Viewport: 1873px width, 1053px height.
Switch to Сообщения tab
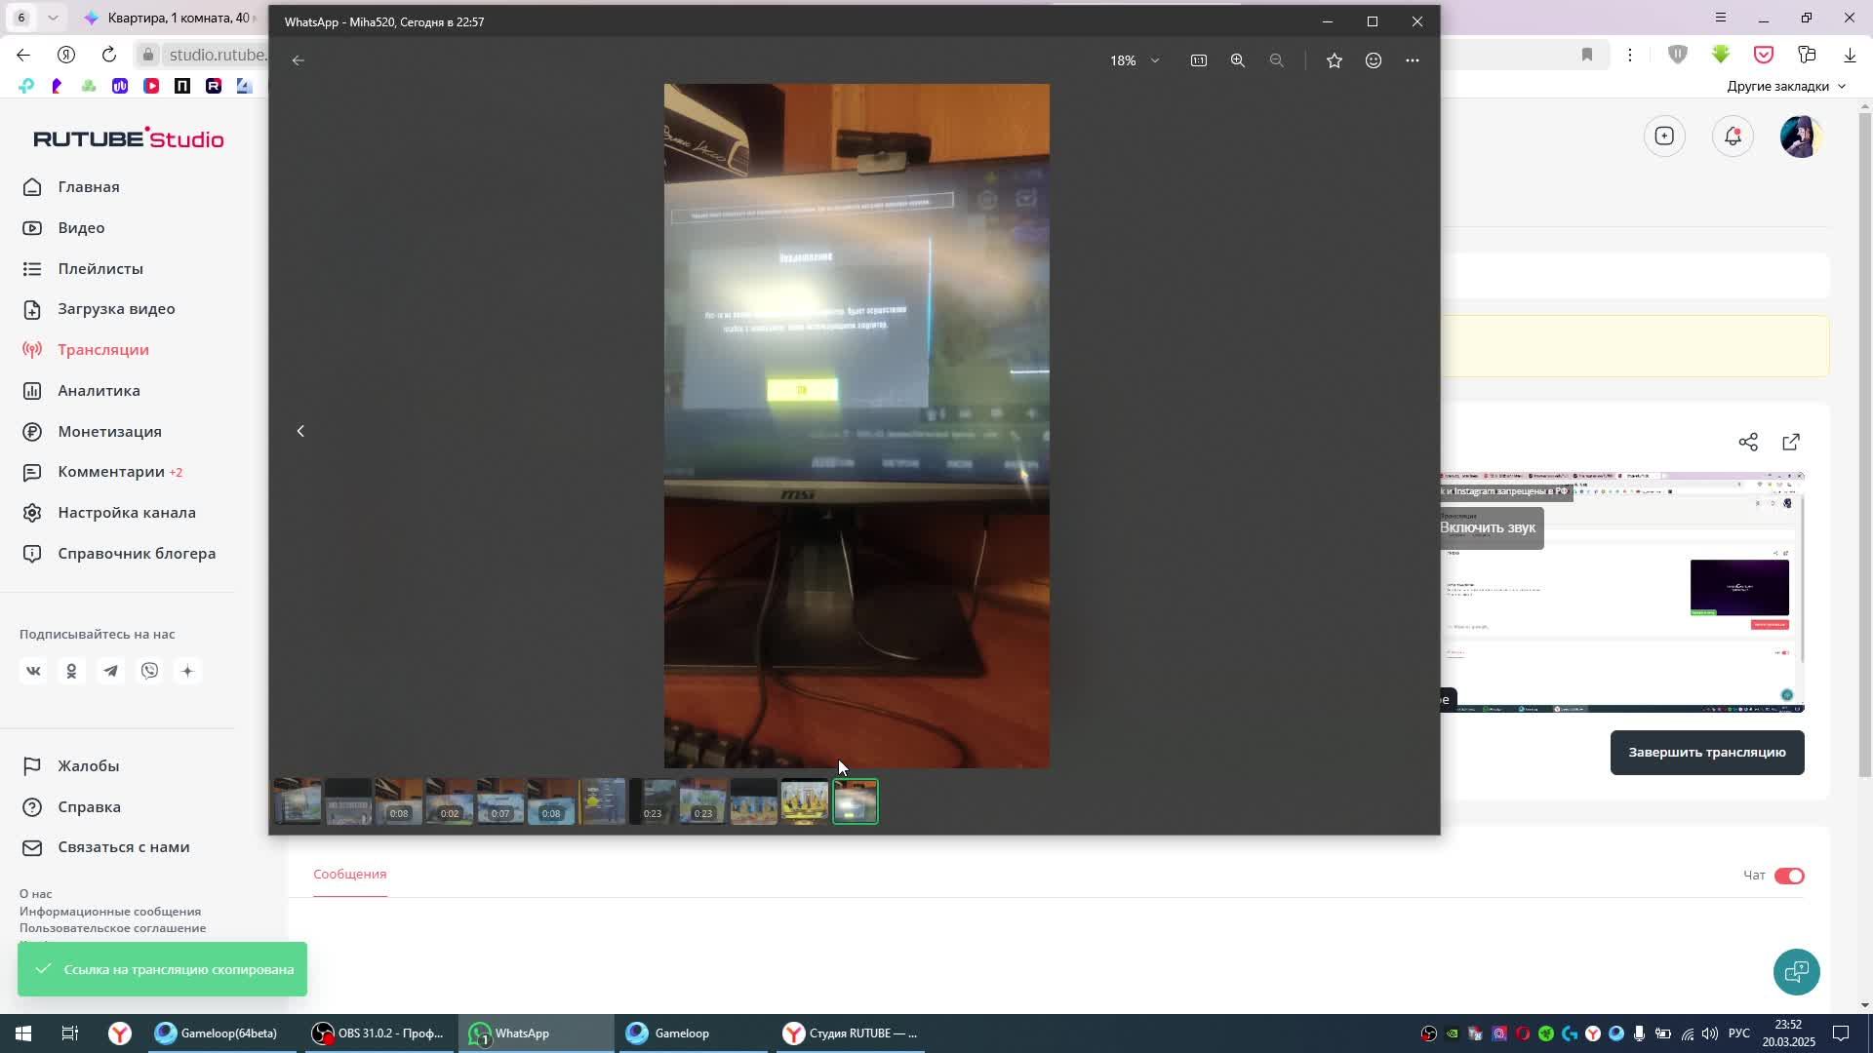349,874
